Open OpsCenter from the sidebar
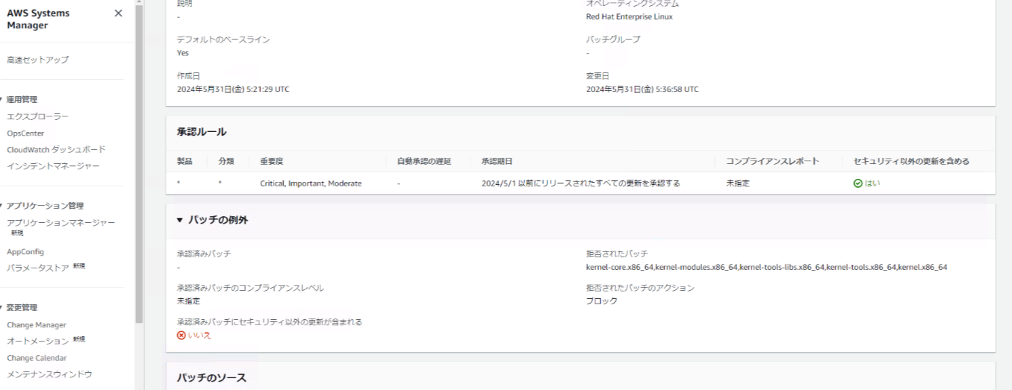 pyautogui.click(x=25, y=133)
